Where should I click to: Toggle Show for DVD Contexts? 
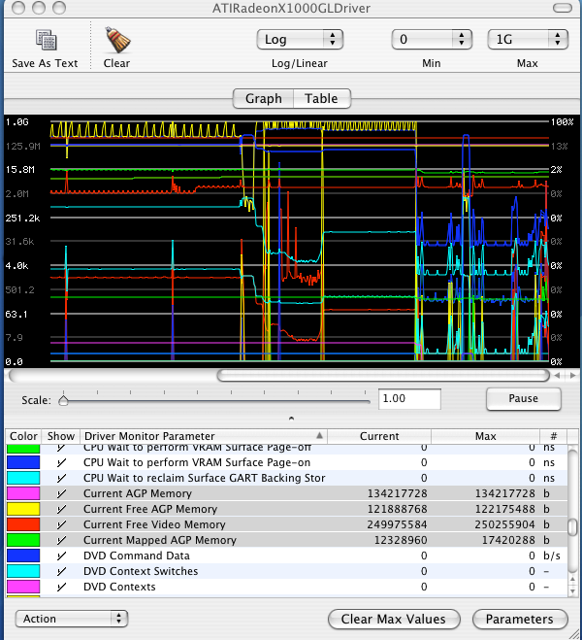61,587
